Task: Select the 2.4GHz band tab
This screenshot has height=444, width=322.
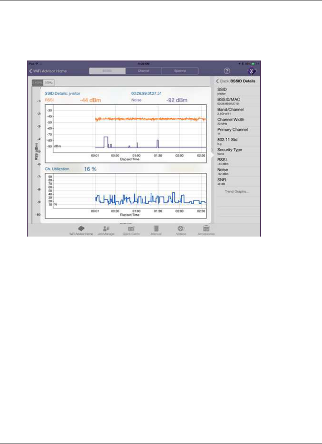Action: tap(38, 82)
